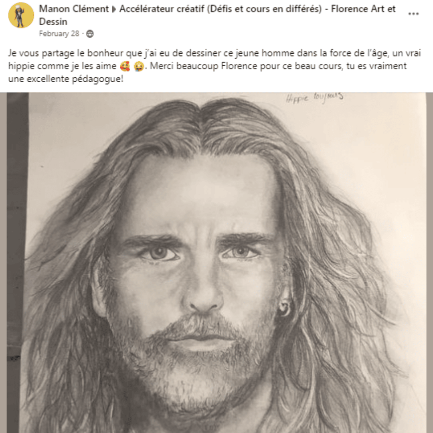
Task: Visit Manon Clément's profile via name link
Action: (74, 9)
